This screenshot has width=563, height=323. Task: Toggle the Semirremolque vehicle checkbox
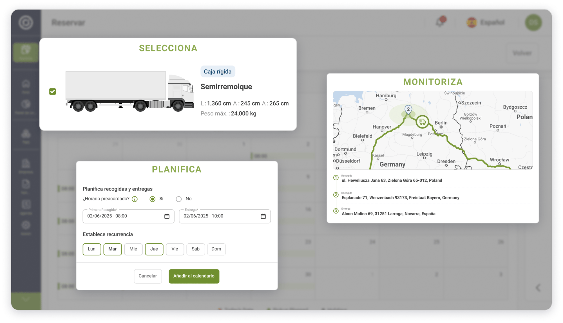[53, 91]
